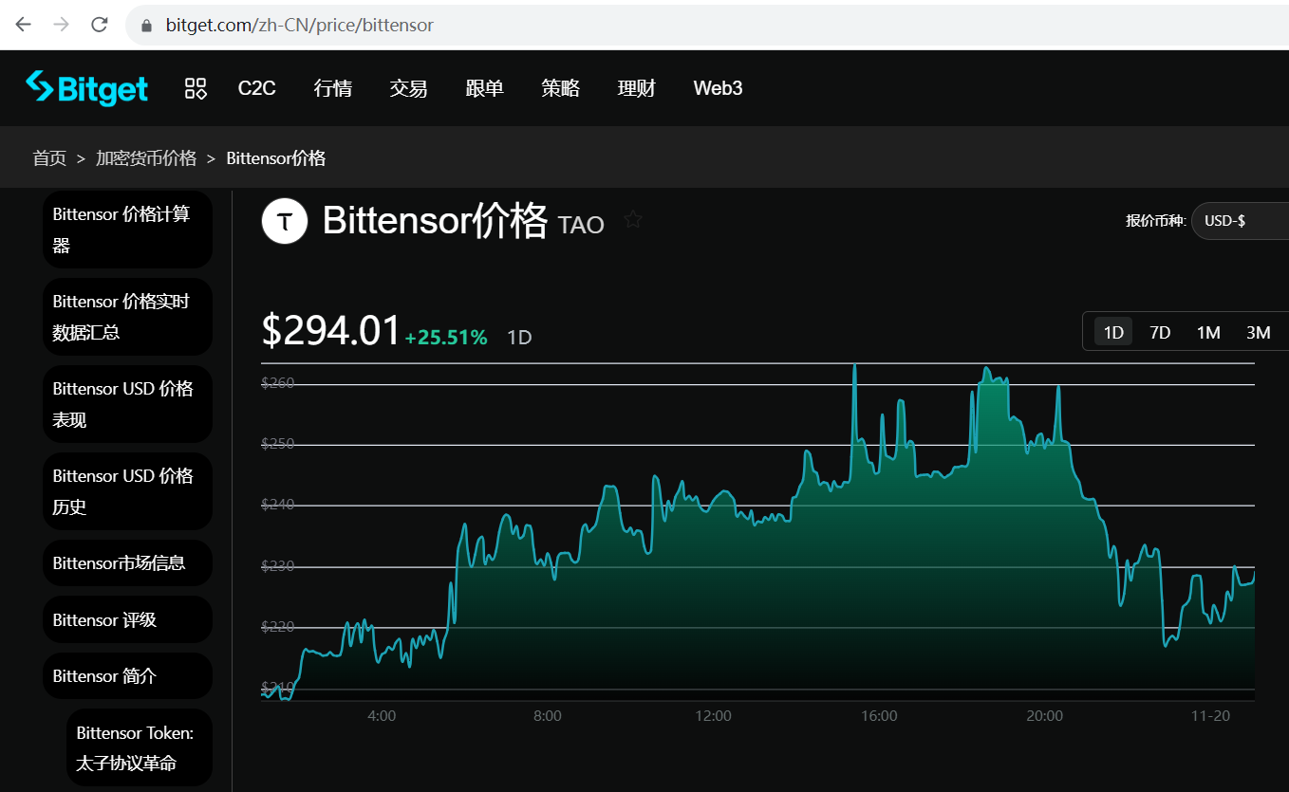Open Bittensor Token: 太子协议革命 sub-item

tap(140, 747)
